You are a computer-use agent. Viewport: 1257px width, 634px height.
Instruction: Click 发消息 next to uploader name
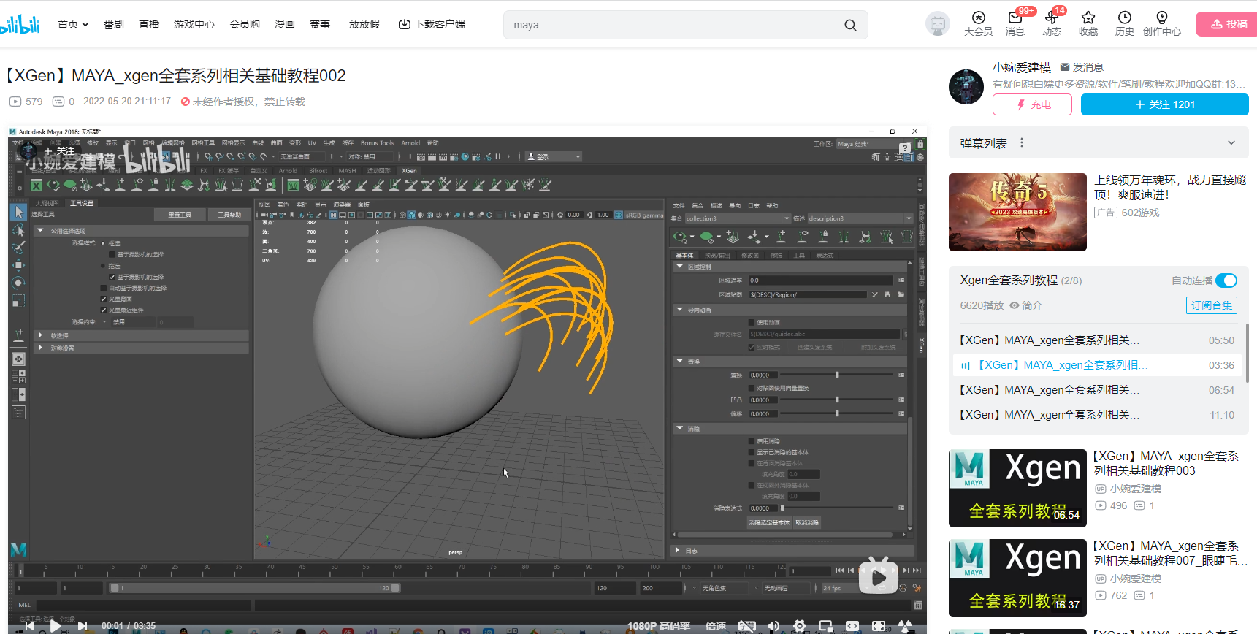point(1082,67)
